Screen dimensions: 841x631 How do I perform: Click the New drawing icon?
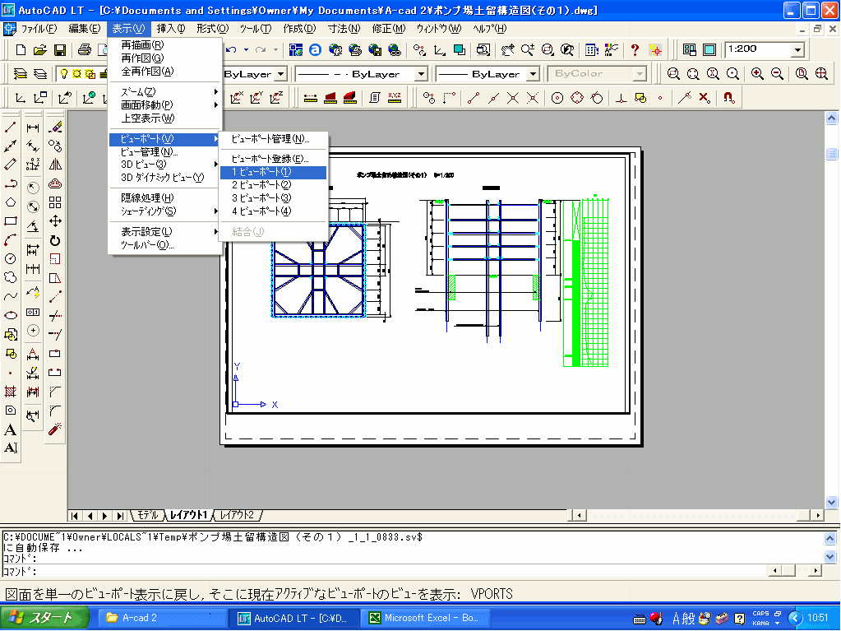tap(21, 50)
